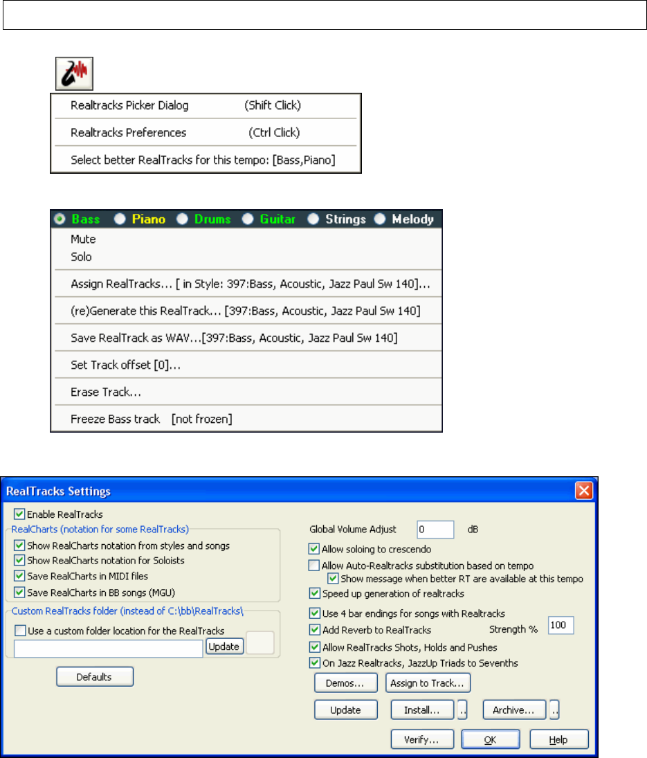Toggle Allow RealTracks Shots, Holds and Pushes
Image resolution: width=647 pixels, height=758 pixels.
pyautogui.click(x=315, y=647)
